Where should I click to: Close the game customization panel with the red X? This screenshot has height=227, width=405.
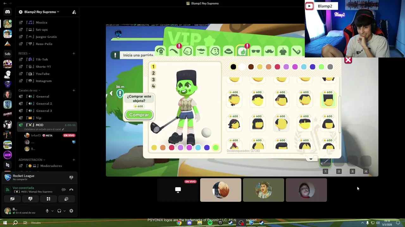(x=348, y=60)
